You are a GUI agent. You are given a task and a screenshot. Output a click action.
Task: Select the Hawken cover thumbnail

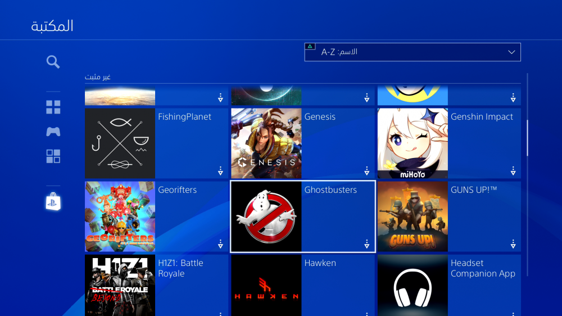click(266, 285)
